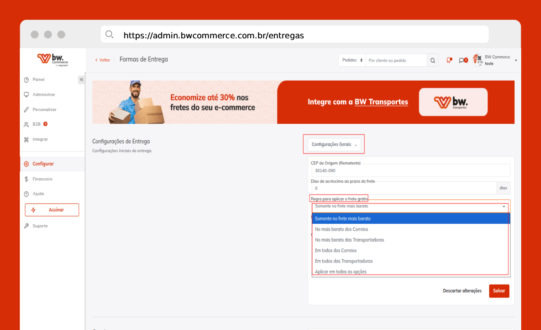Edit the CEP de Origem field
Screen dimensions: 541x330
coord(411,171)
